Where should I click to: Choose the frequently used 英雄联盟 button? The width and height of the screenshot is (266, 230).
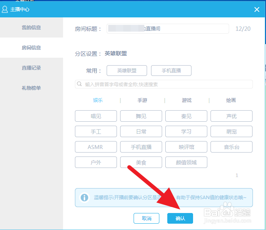127,70
